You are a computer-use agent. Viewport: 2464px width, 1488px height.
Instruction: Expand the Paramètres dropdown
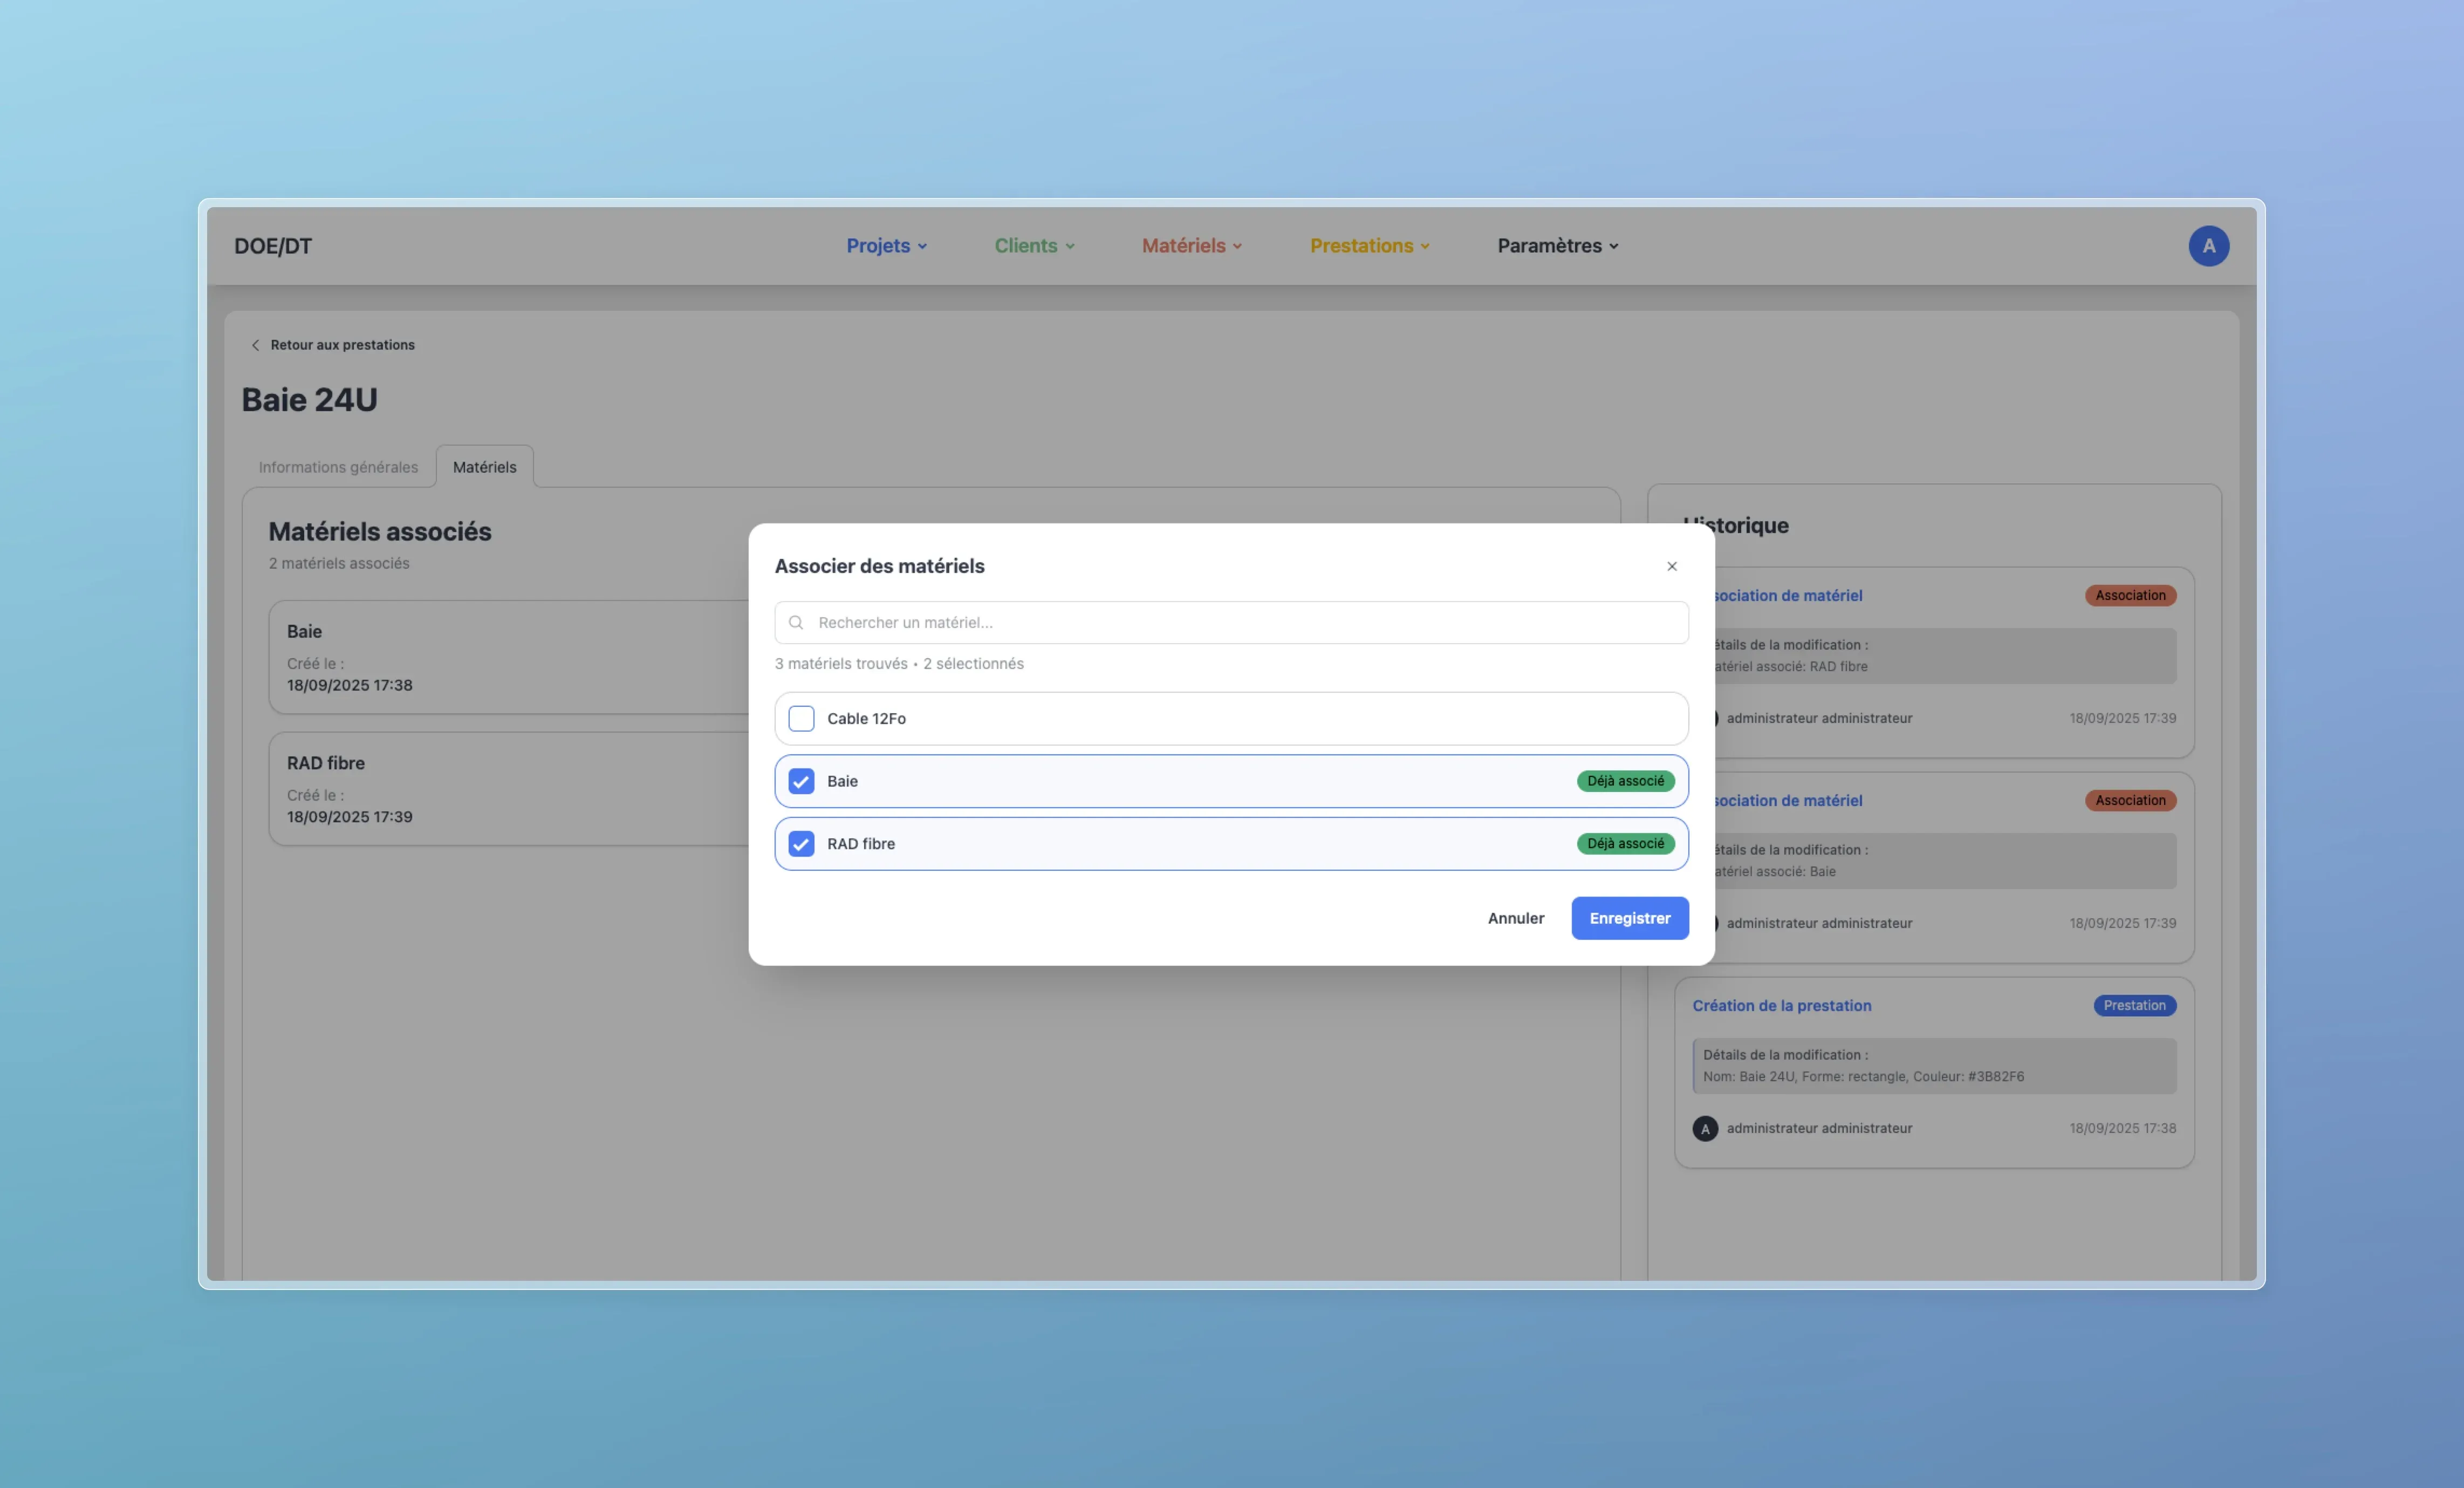pos(1557,246)
